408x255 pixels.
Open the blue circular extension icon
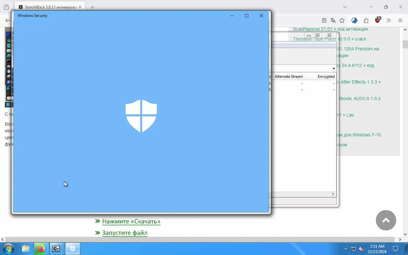(x=354, y=20)
